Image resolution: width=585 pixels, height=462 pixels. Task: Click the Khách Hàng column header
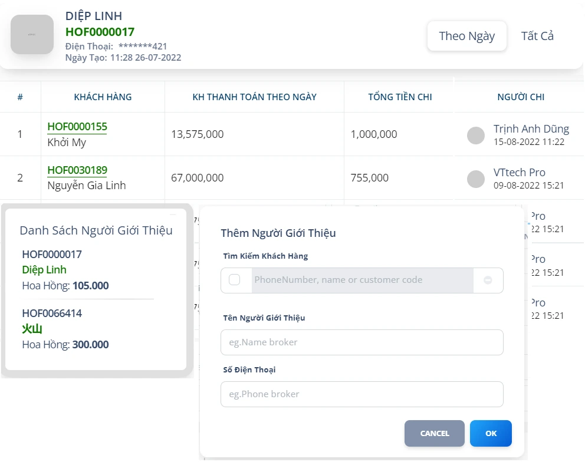click(x=103, y=97)
